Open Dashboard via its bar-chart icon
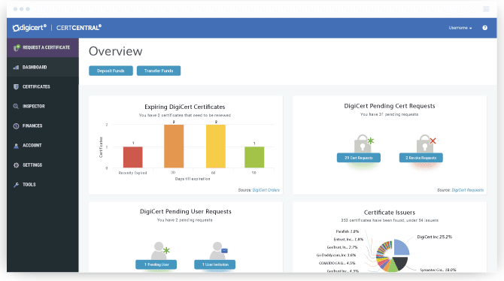The width and height of the screenshot is (504, 281). (x=16, y=67)
